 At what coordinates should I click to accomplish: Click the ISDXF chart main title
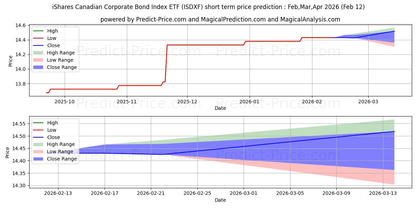(208, 7)
